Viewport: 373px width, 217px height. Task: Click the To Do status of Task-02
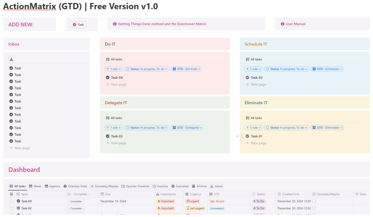pos(259,208)
